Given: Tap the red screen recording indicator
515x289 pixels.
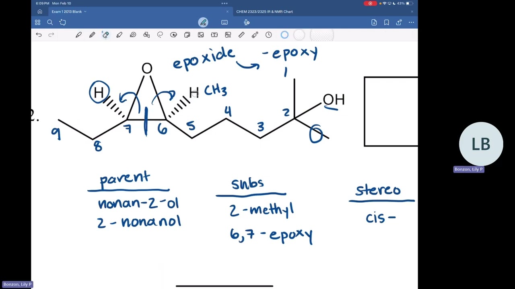Looking at the screenshot, I should (x=370, y=3).
